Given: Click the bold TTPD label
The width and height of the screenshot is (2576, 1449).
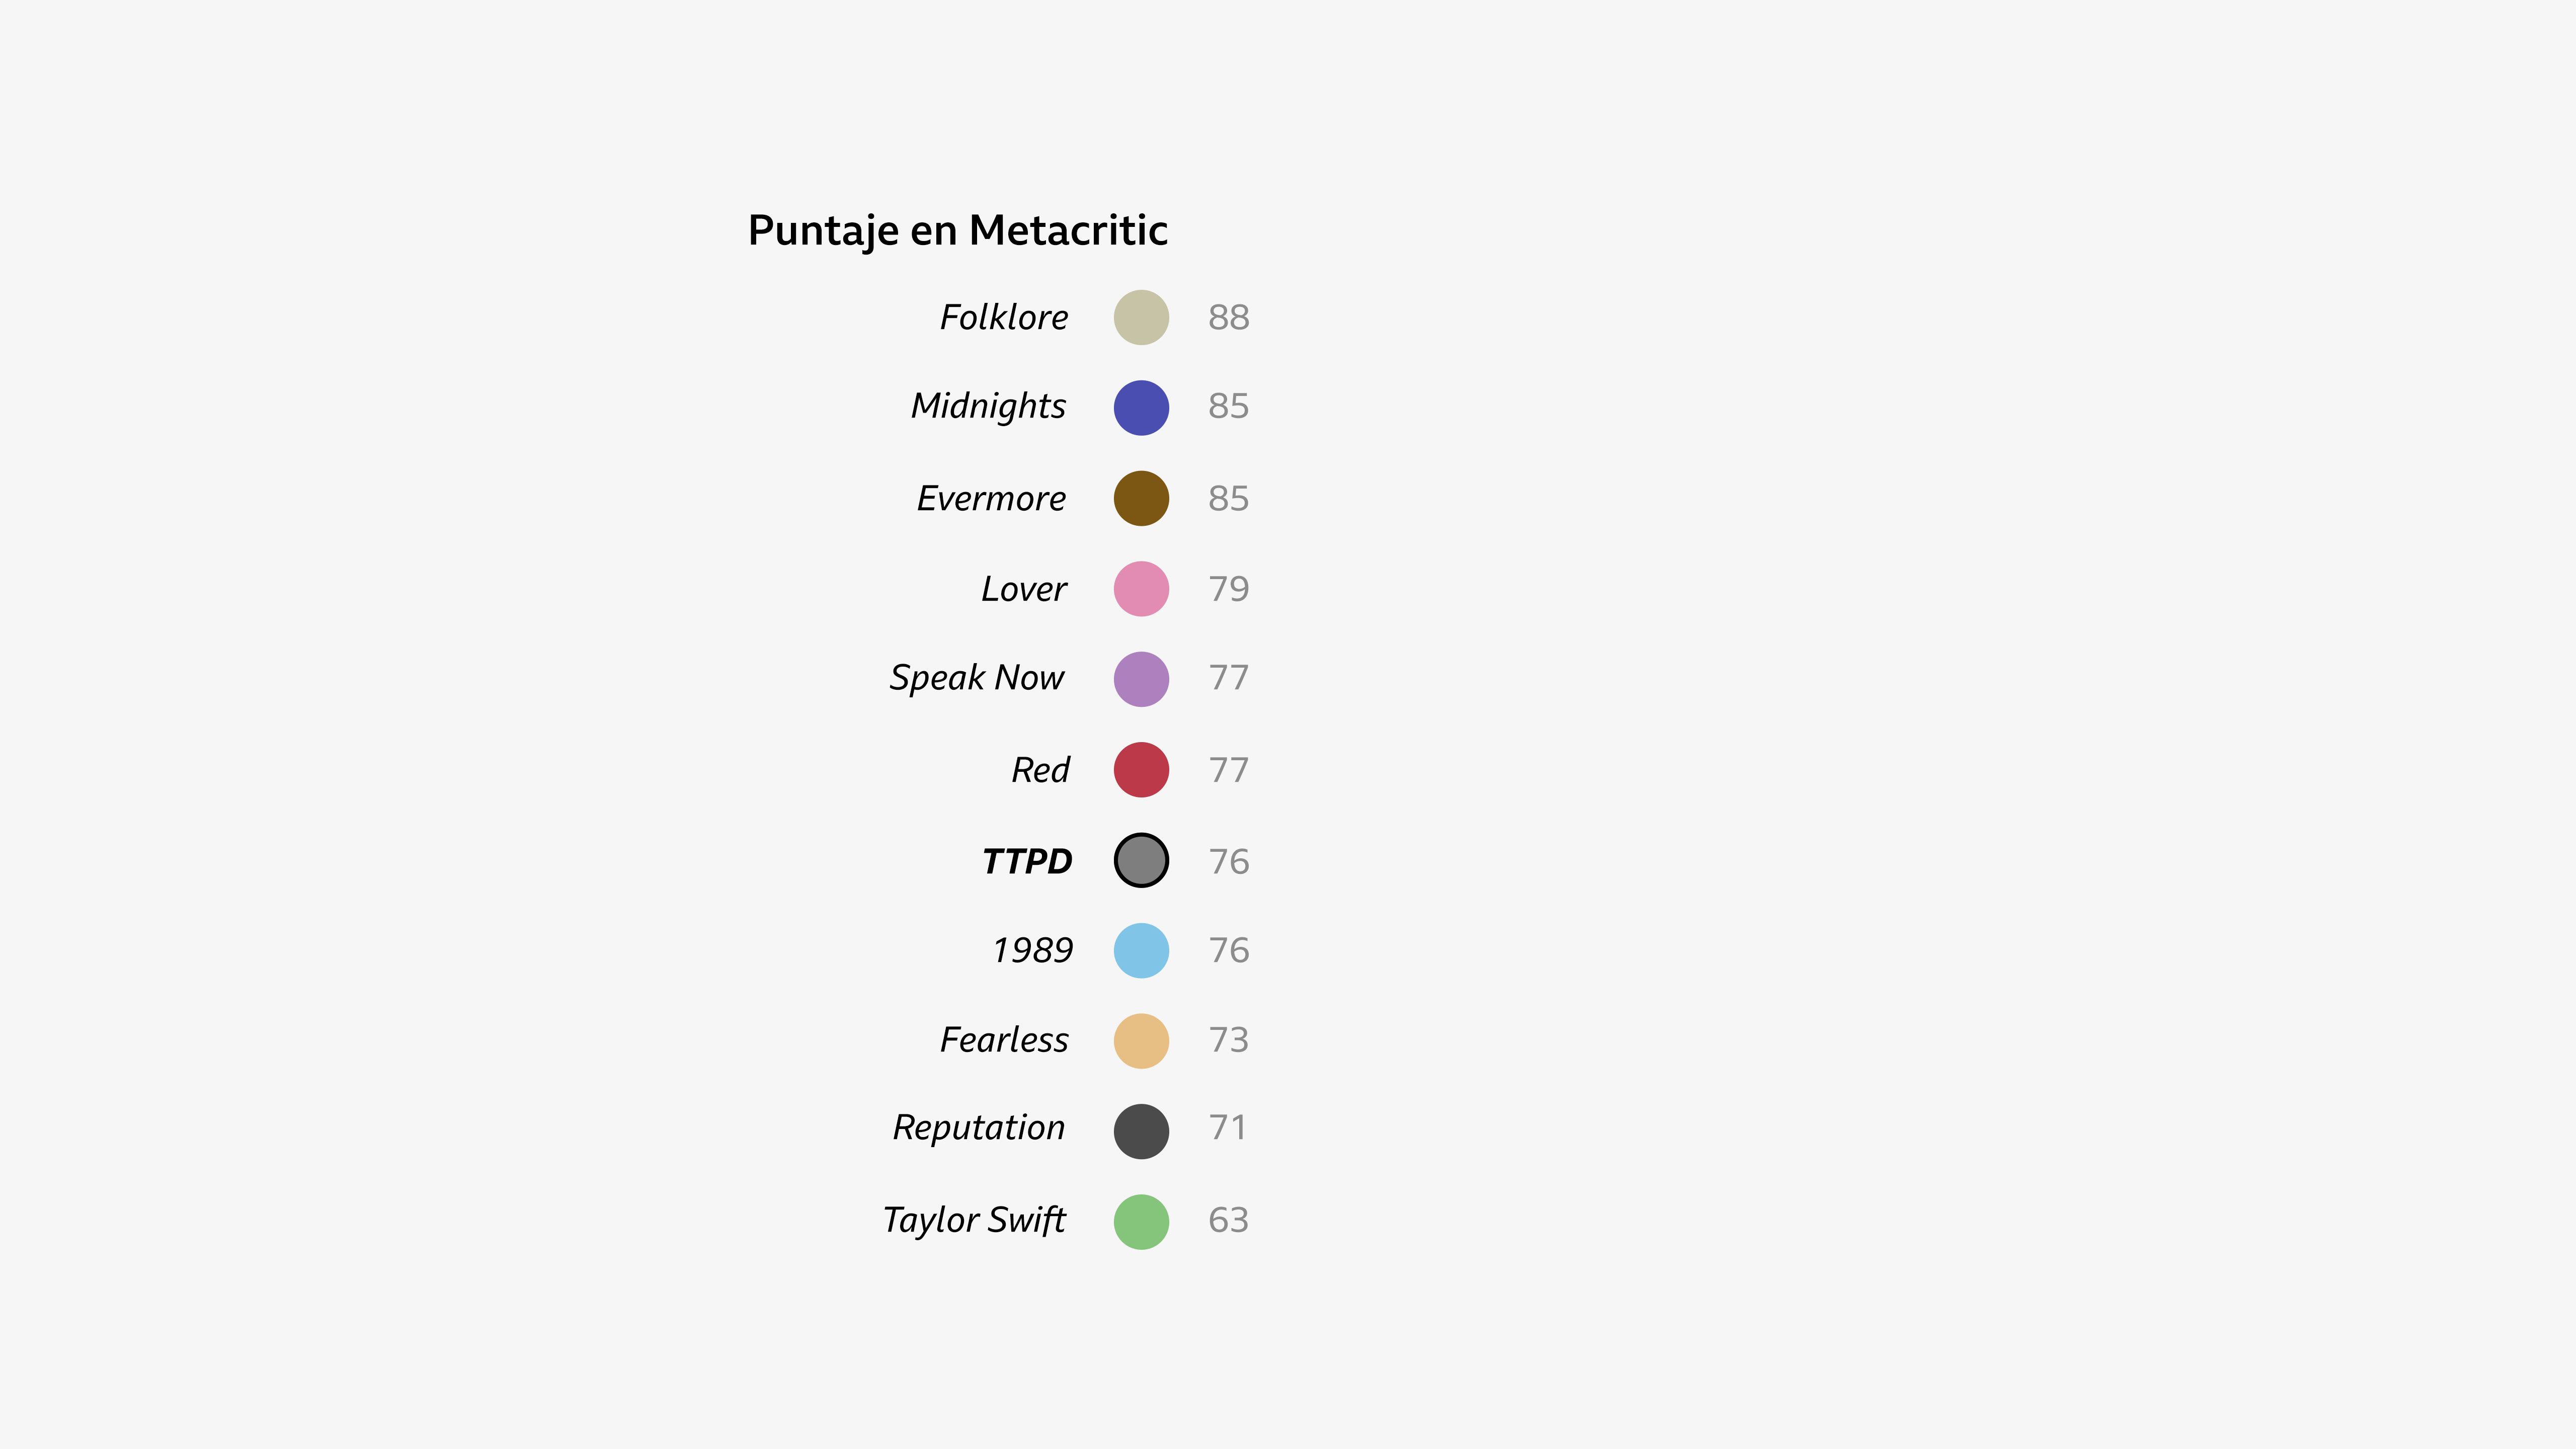Looking at the screenshot, I should click(x=1027, y=861).
